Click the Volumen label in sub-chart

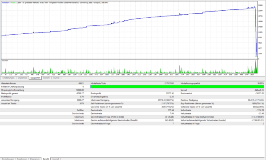pos(5,61)
